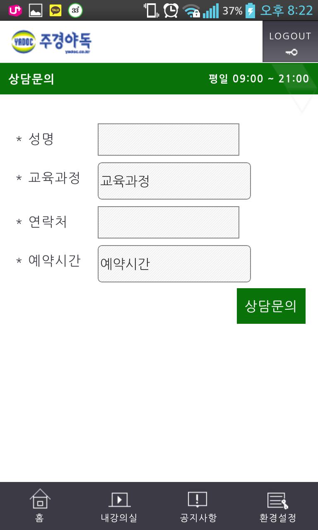The width and height of the screenshot is (318, 530).
Task: Tap the Wi-Fi status icon
Action: [191, 11]
